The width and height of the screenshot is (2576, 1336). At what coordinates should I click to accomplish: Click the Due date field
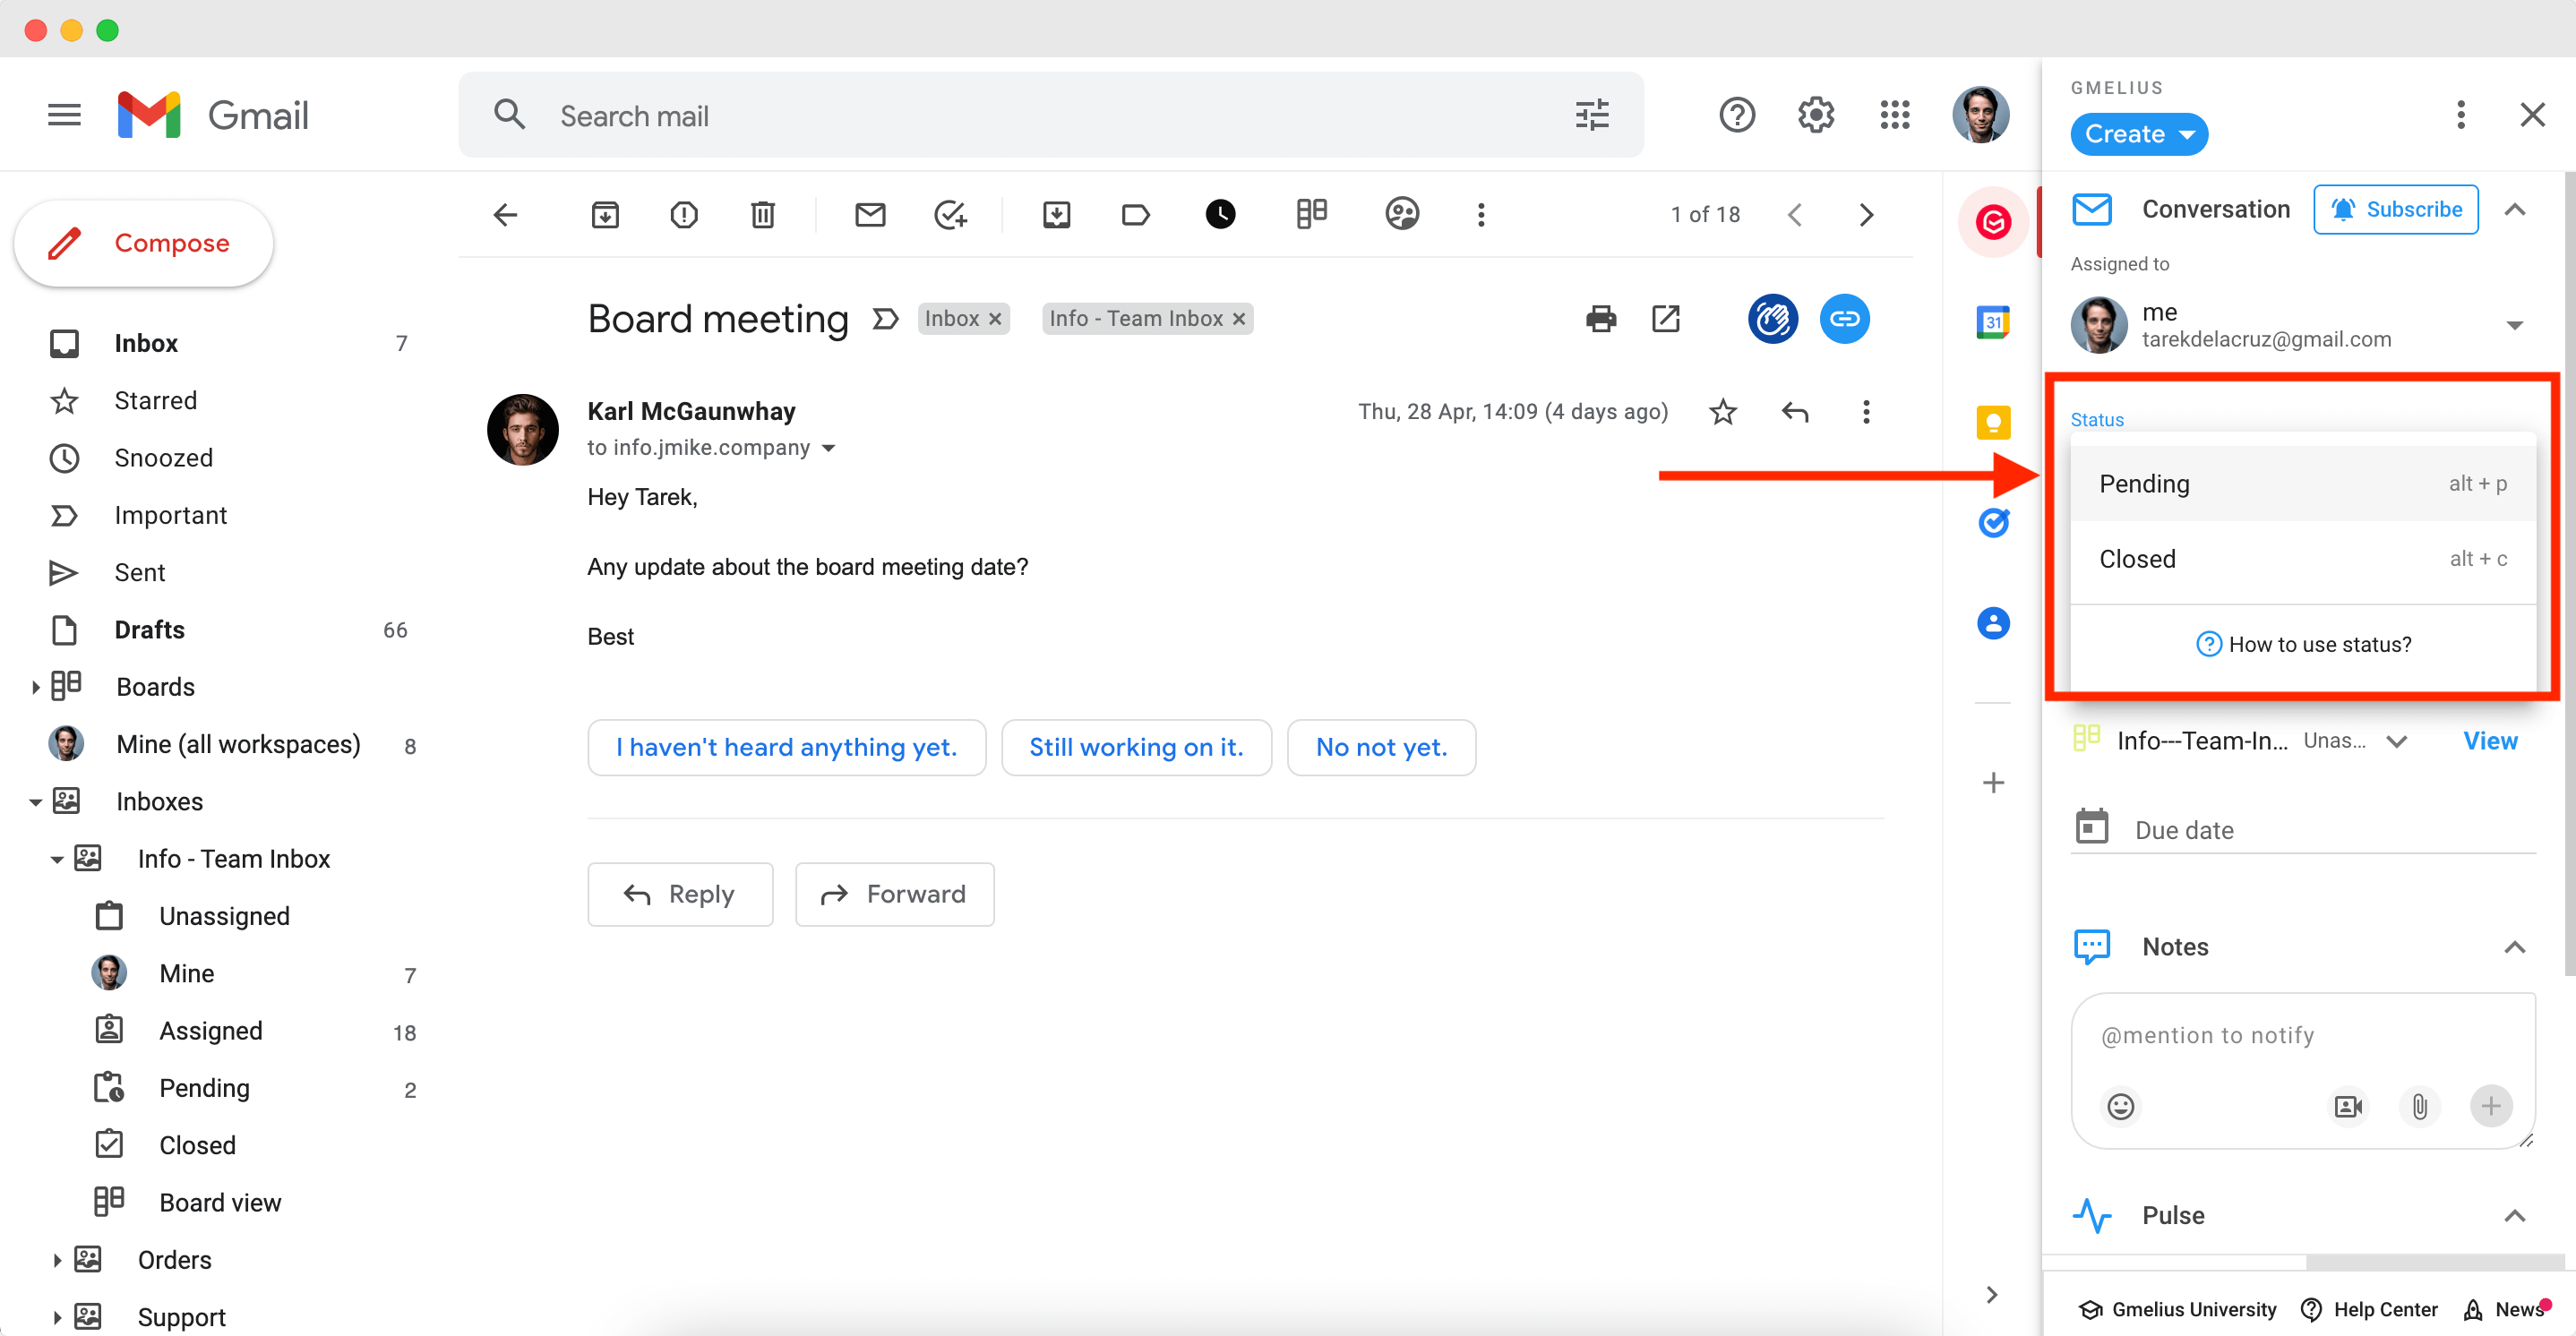(x=2302, y=830)
